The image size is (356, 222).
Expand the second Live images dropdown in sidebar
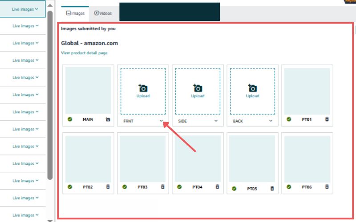click(25, 26)
